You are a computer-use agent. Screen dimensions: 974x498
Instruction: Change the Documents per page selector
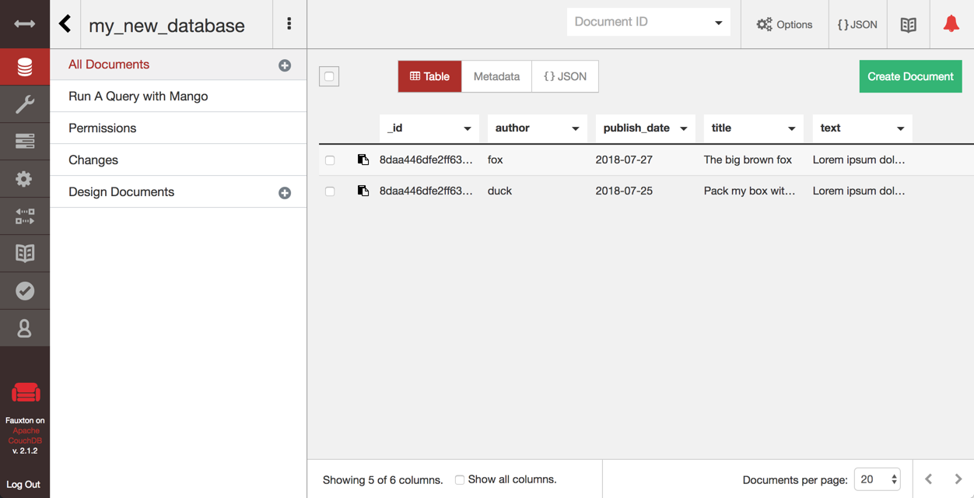[x=877, y=479]
